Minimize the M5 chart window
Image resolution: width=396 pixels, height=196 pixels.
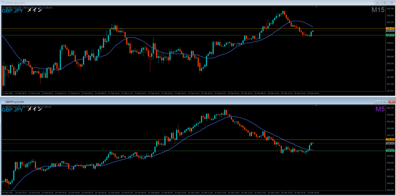[378, 102]
